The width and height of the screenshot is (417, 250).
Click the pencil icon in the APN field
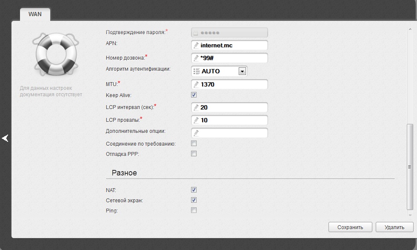[x=196, y=45]
